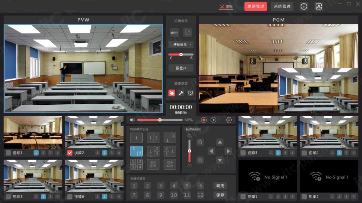Switch to 系统管理 tab

[282, 6]
